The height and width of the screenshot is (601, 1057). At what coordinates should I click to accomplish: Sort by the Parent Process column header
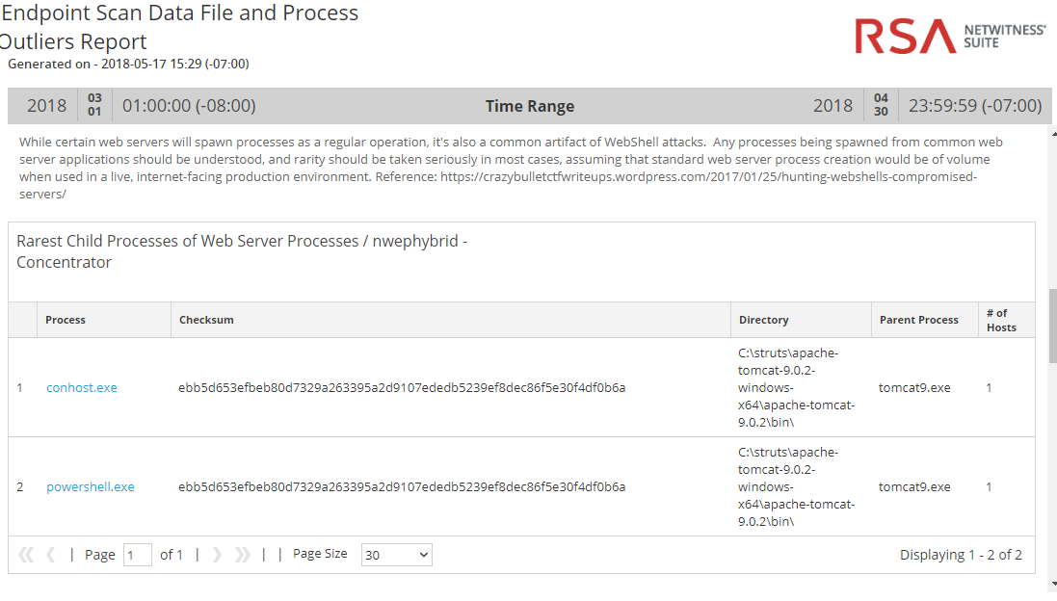point(919,320)
